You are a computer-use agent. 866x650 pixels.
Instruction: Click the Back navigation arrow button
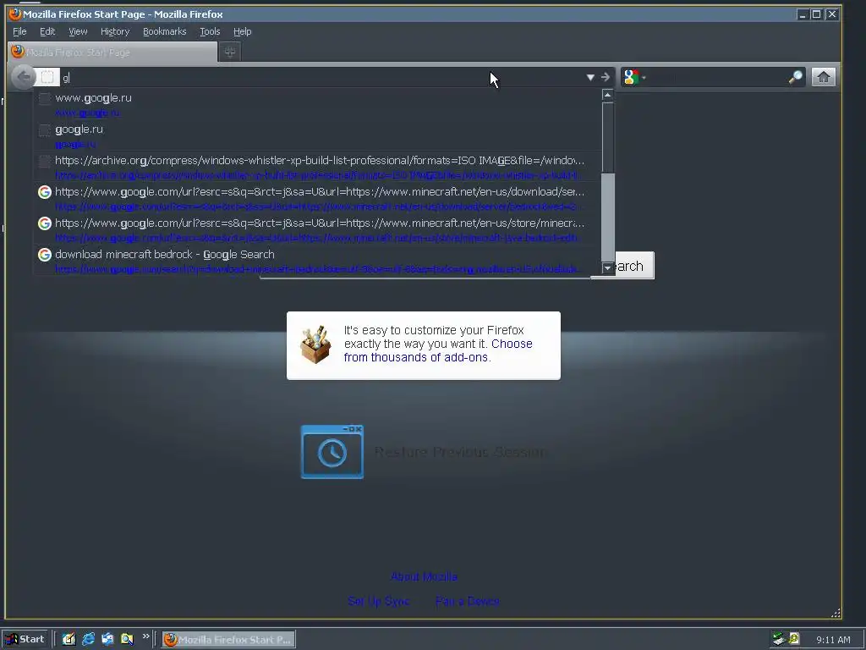[23, 77]
